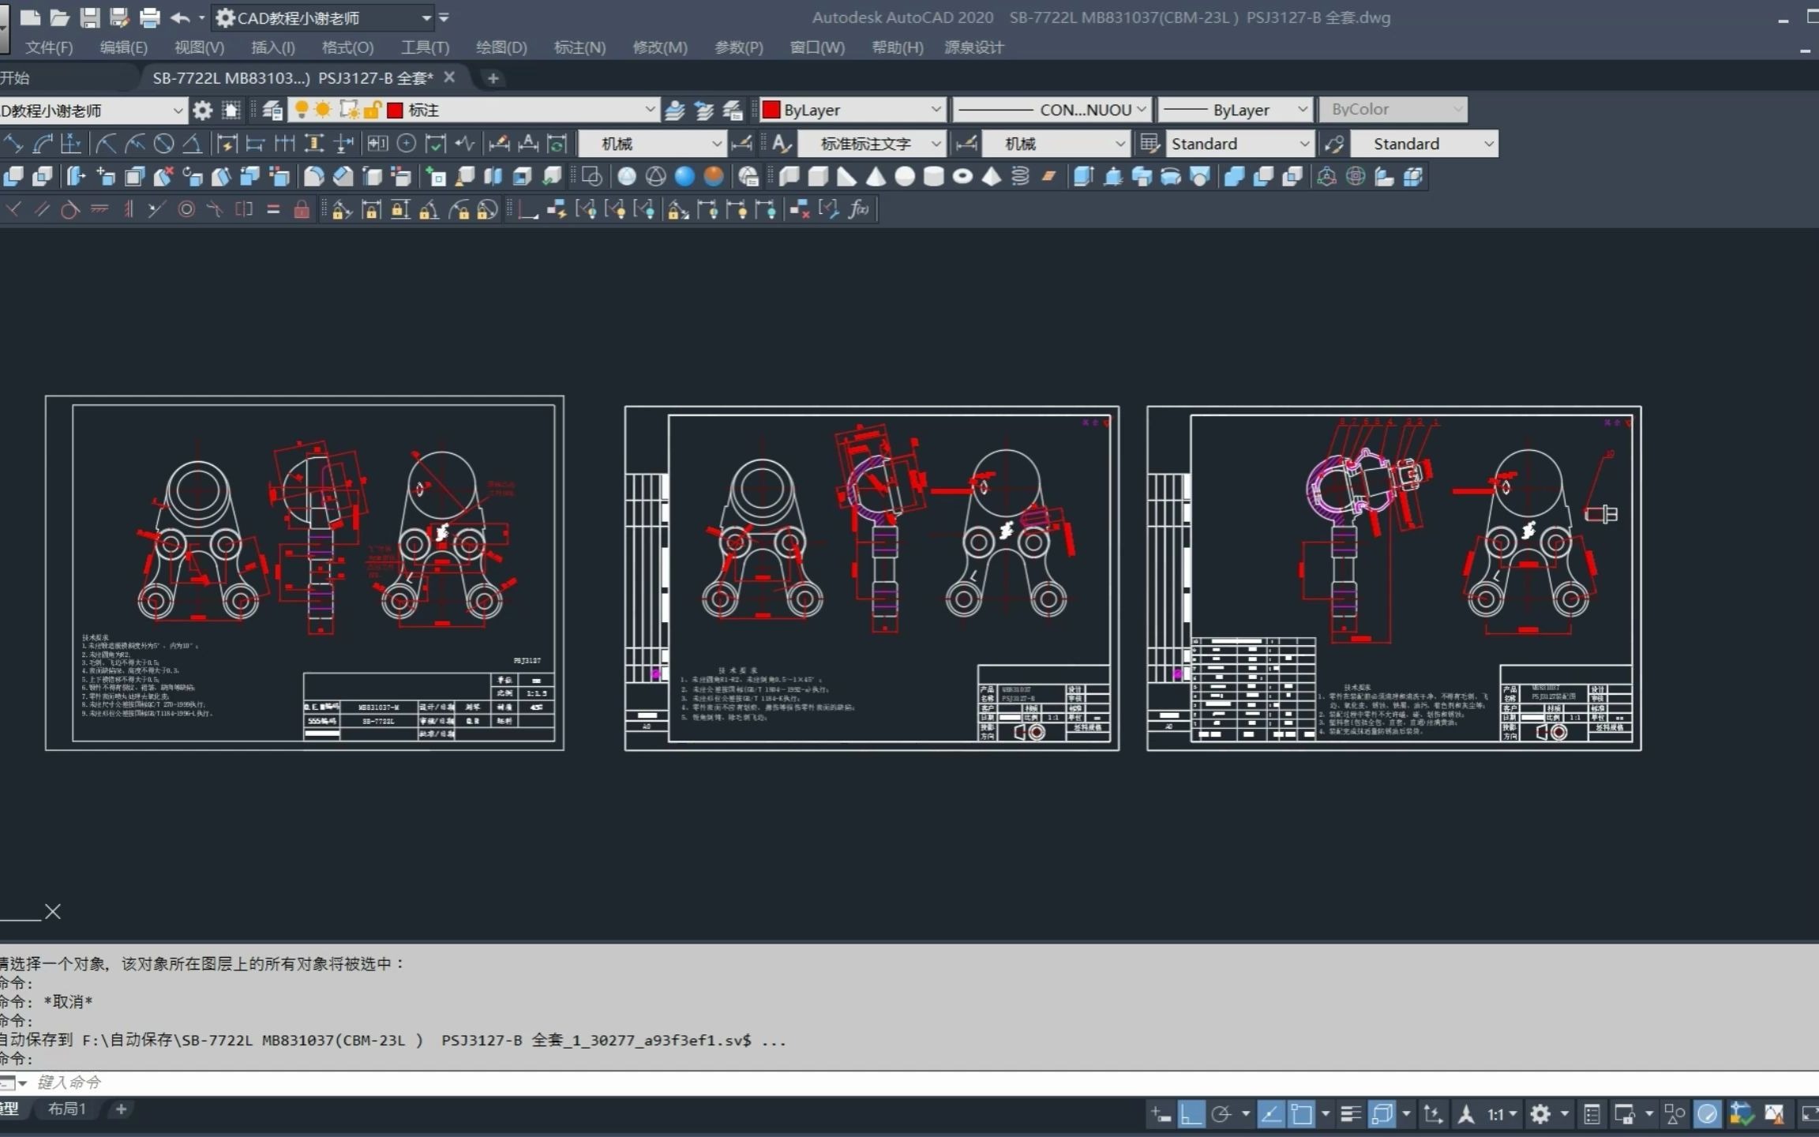This screenshot has height=1137, width=1819.
Task: Toggle lineweight display in status bar
Action: 1351,1114
